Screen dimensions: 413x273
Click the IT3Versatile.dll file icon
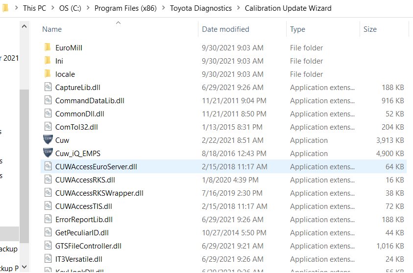[x=48, y=258]
